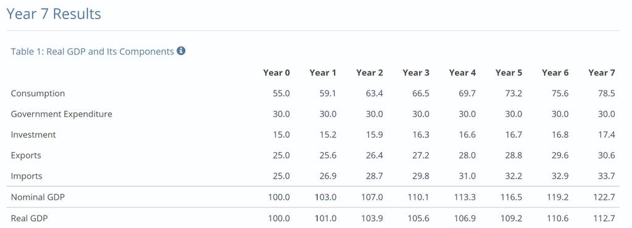Select the Exports row label
The height and width of the screenshot is (228, 632).
(x=26, y=156)
